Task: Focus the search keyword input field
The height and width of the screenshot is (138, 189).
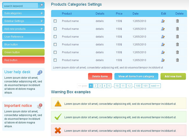Action: tap(20, 6)
